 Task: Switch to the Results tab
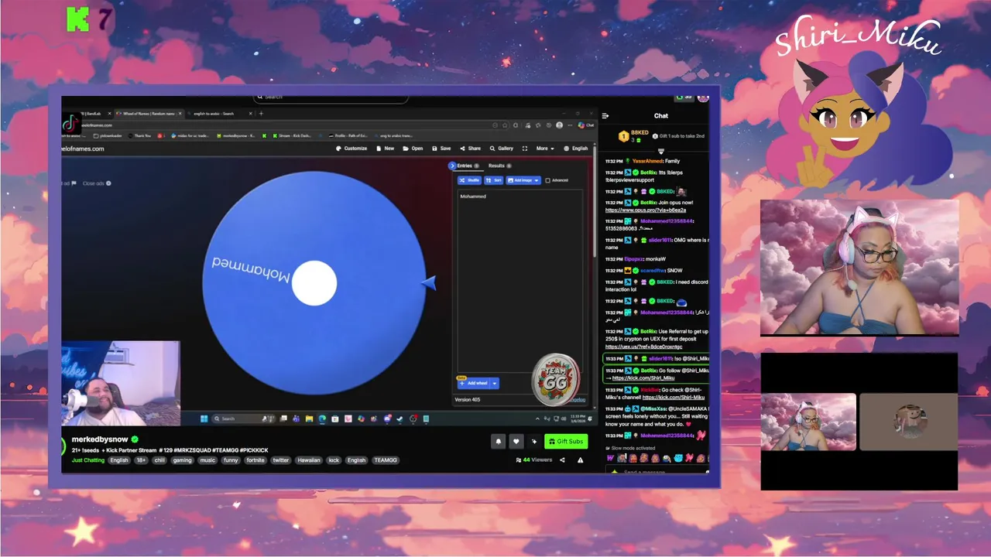point(499,166)
